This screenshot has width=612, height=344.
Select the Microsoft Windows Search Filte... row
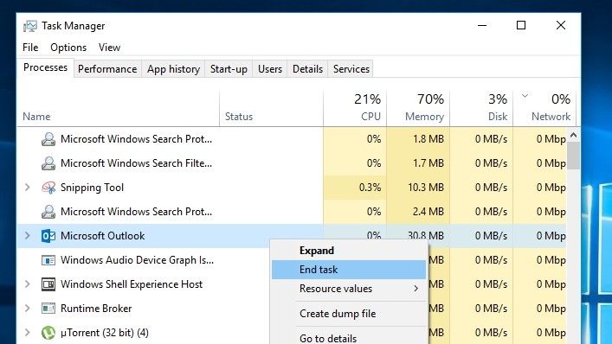click(x=292, y=163)
